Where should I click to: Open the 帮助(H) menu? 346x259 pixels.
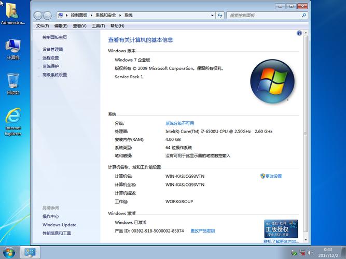coord(117,26)
